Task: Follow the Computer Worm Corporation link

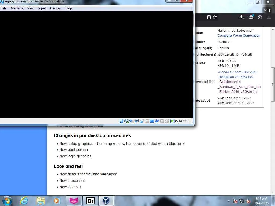Action: click(x=239, y=36)
